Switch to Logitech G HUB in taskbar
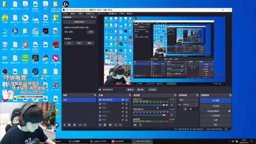 [99, 141]
